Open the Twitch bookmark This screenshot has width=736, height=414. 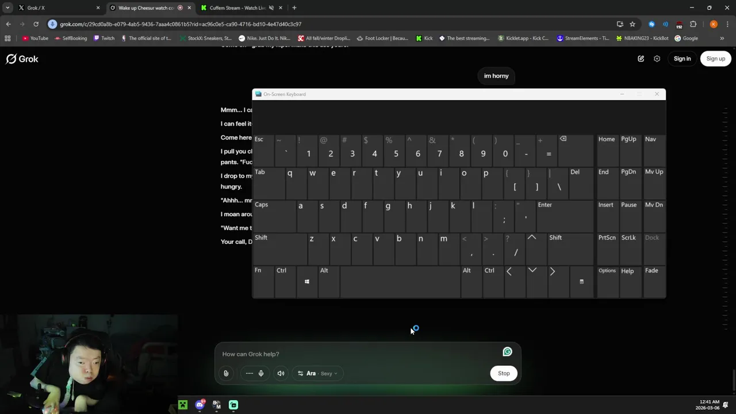(104, 39)
